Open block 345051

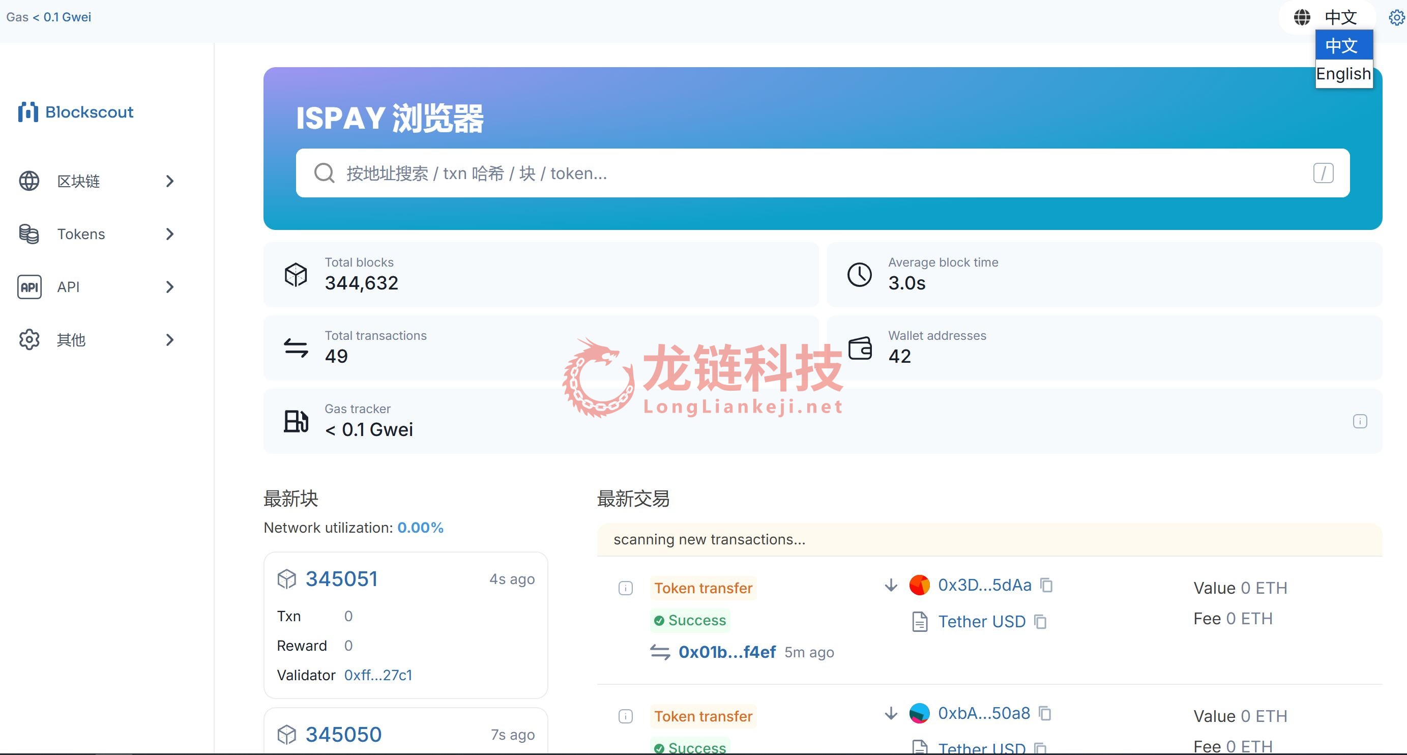(x=341, y=578)
